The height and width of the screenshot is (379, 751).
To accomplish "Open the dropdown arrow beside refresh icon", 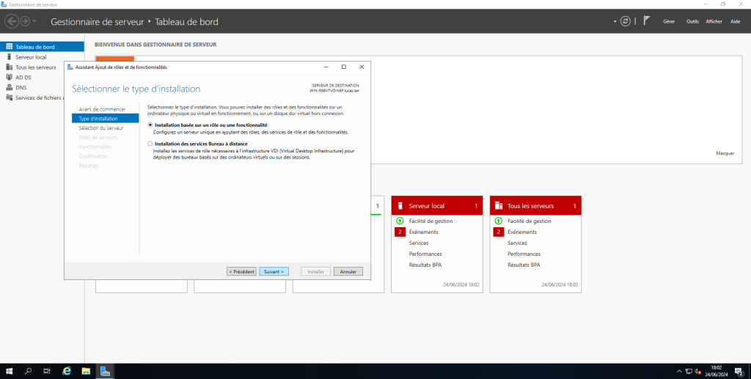I will (615, 22).
